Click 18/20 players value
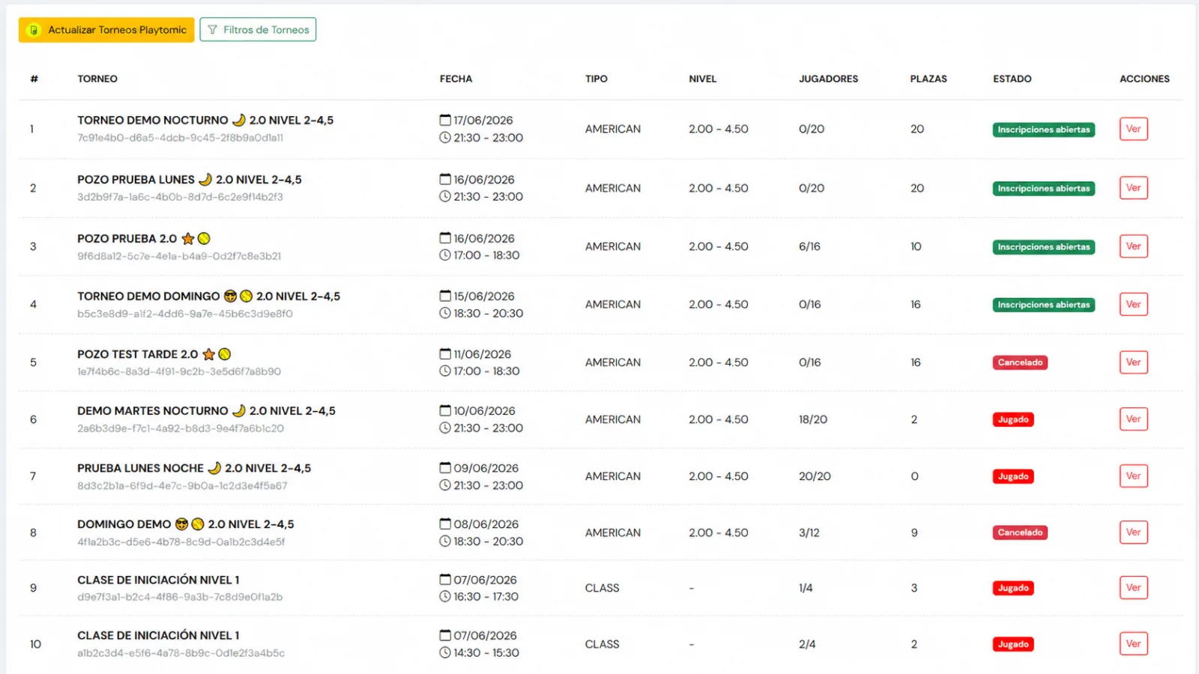 pyautogui.click(x=813, y=419)
